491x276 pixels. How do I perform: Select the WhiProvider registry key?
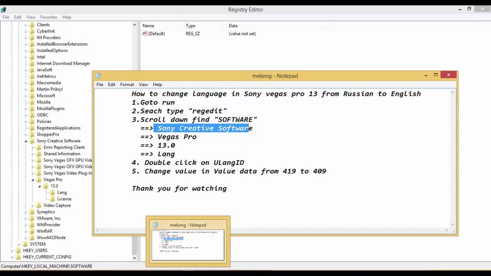click(48, 225)
